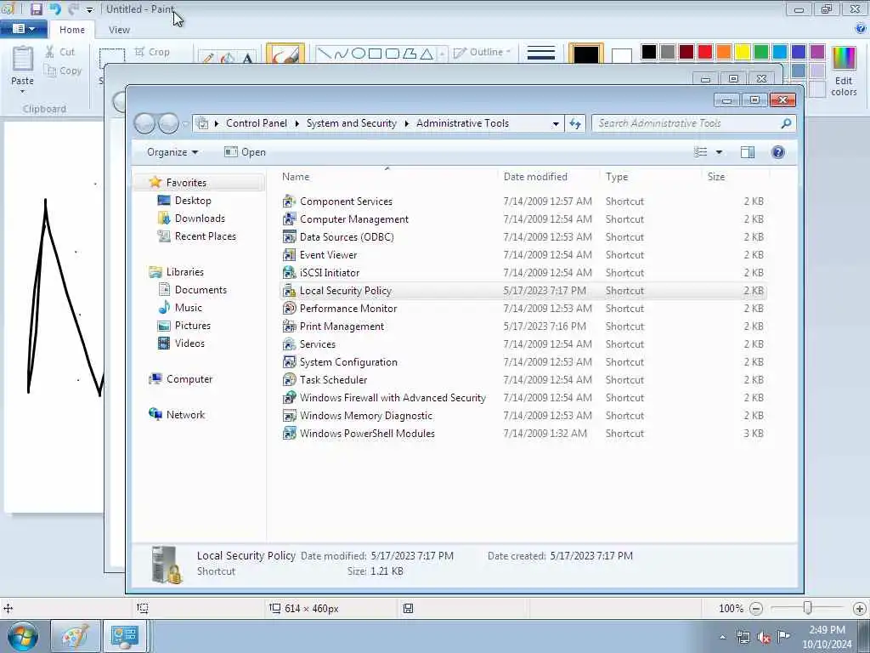Viewport: 870px width, 653px height.
Task: Switch to Paint Home tab
Action: point(72,30)
